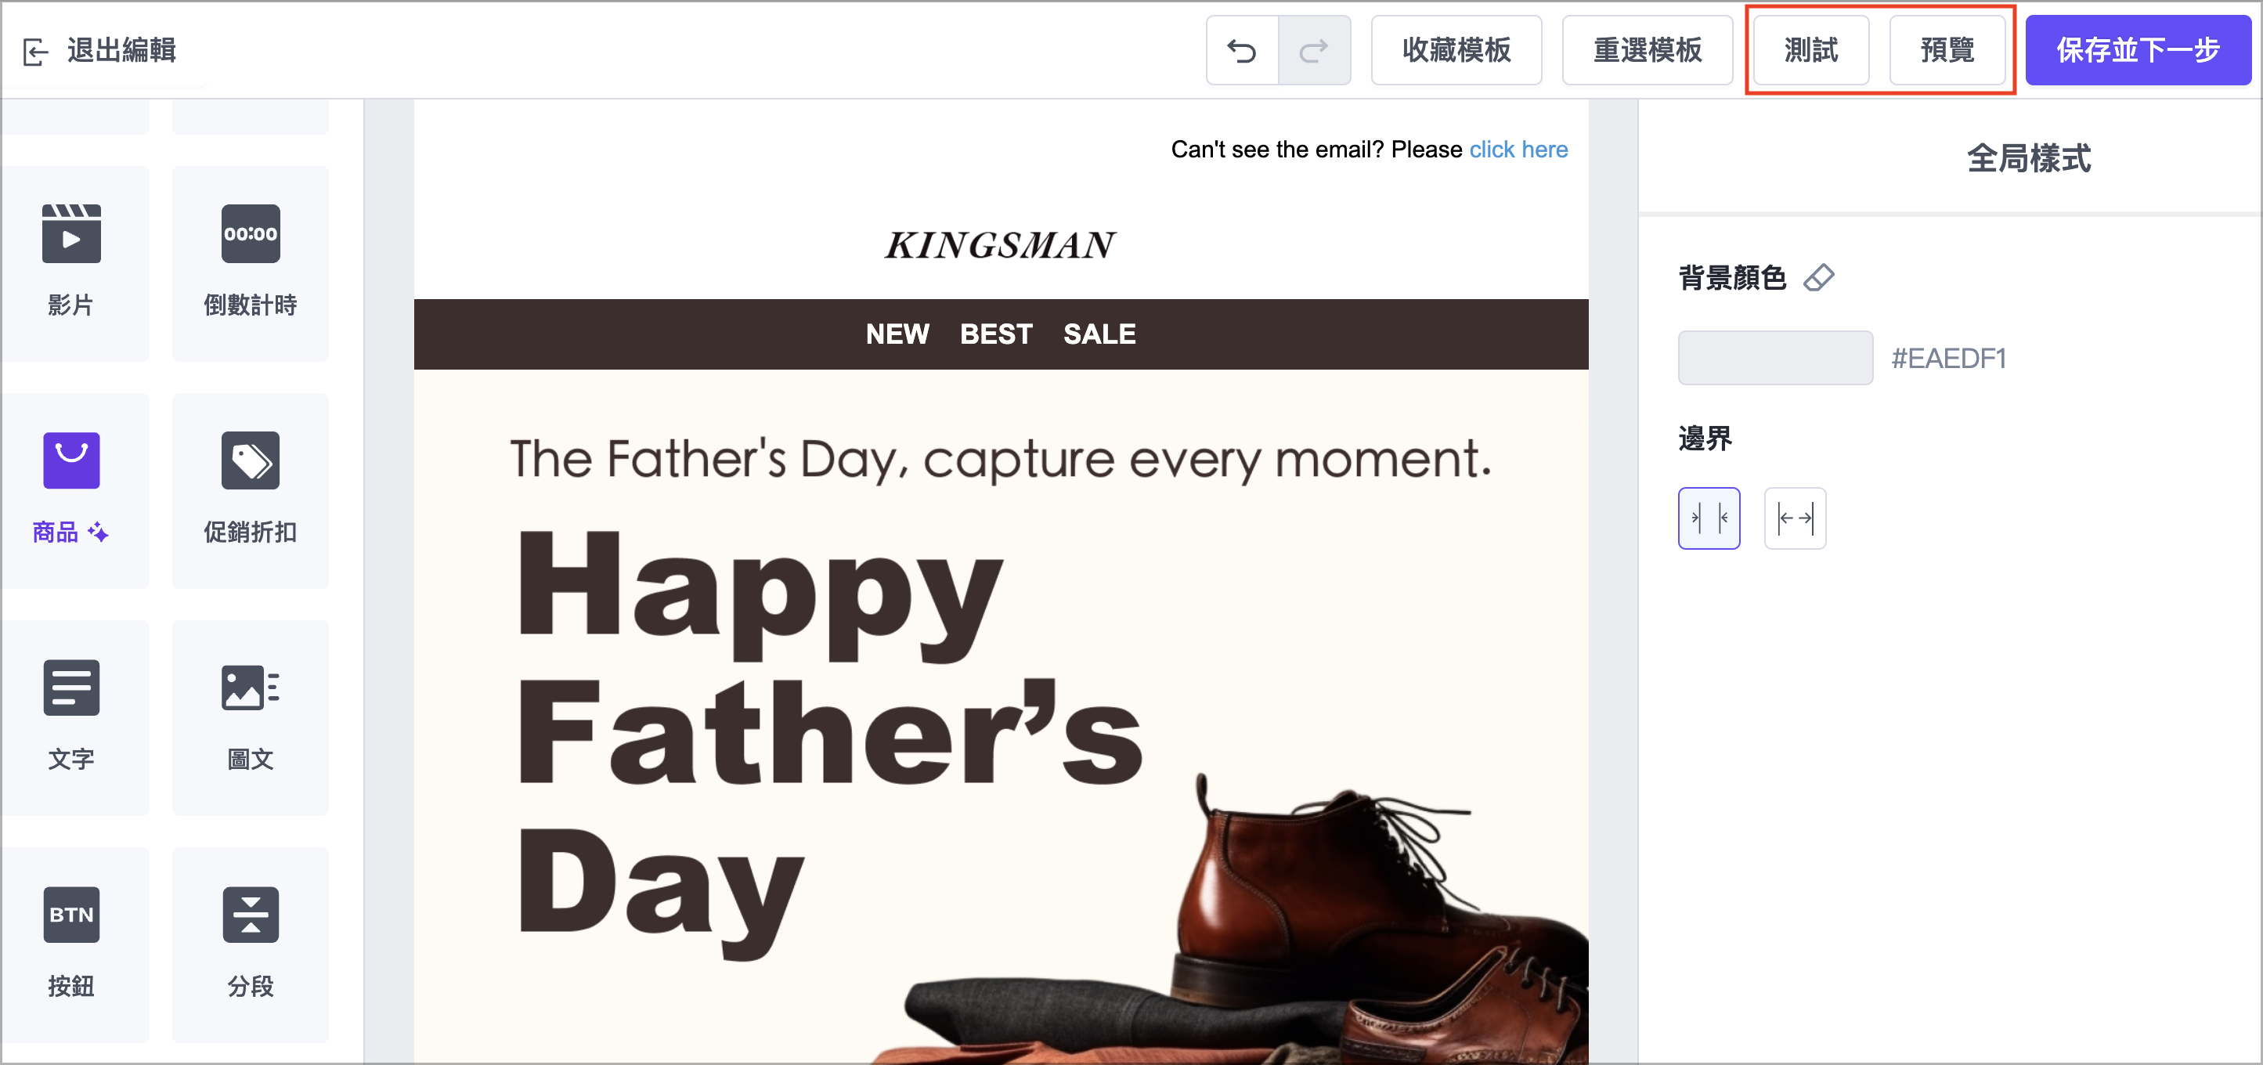
Task: Reset background color with eraser icon
Action: tap(1818, 278)
